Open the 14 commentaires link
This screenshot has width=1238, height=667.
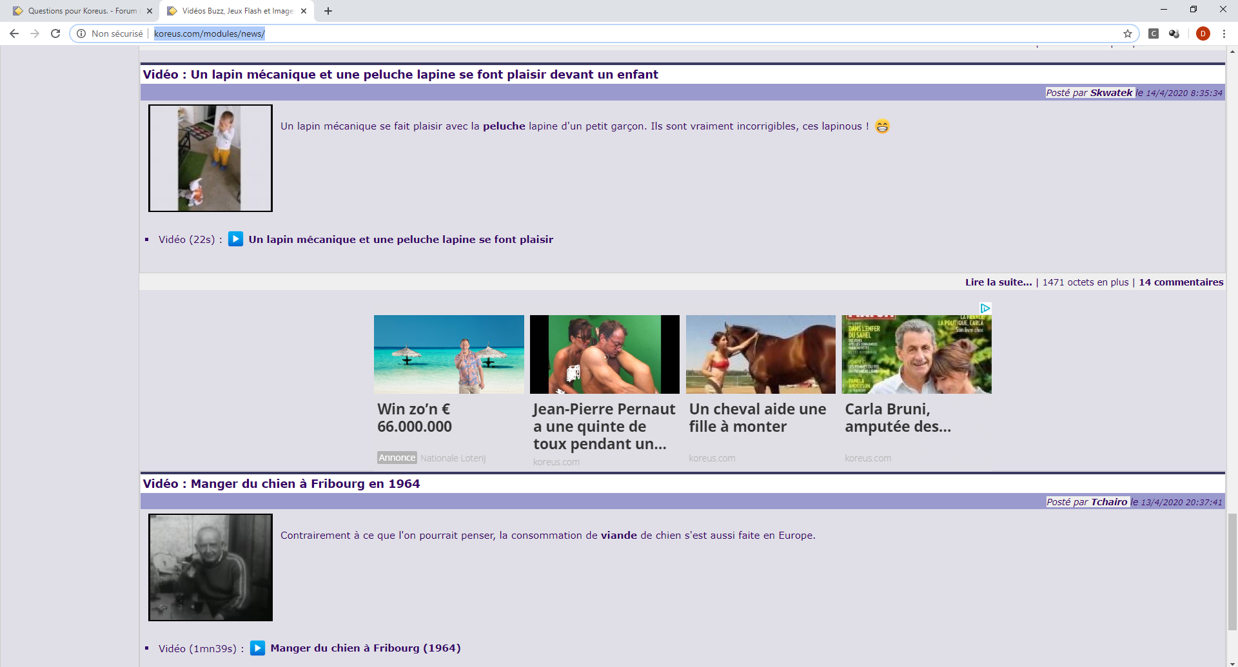tap(1181, 282)
